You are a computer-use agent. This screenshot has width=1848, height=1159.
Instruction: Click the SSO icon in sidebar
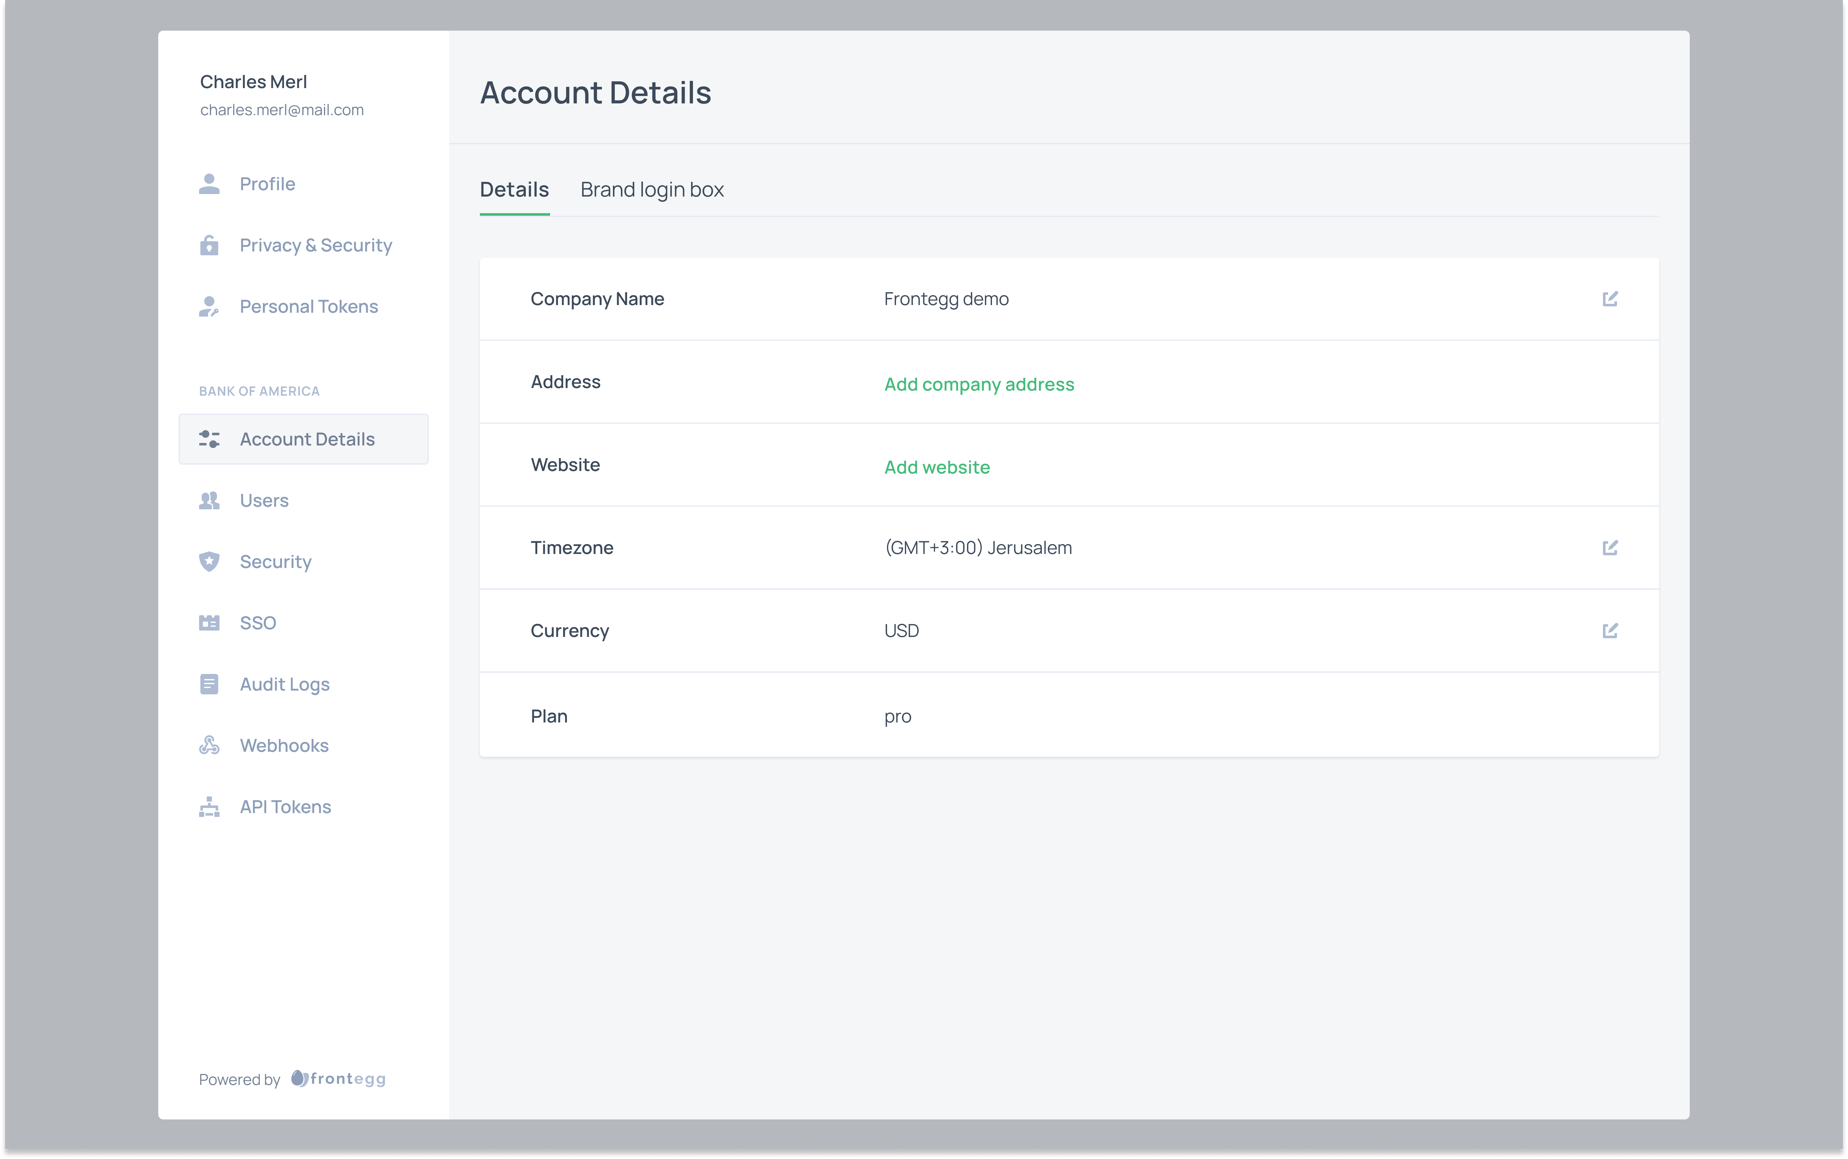[x=209, y=623]
